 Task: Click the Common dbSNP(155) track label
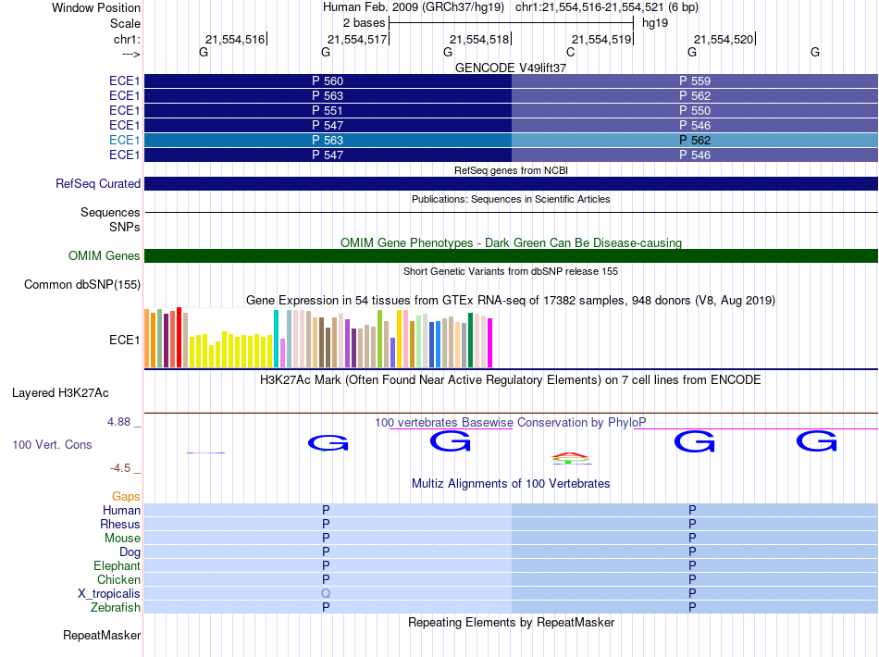pos(82,285)
